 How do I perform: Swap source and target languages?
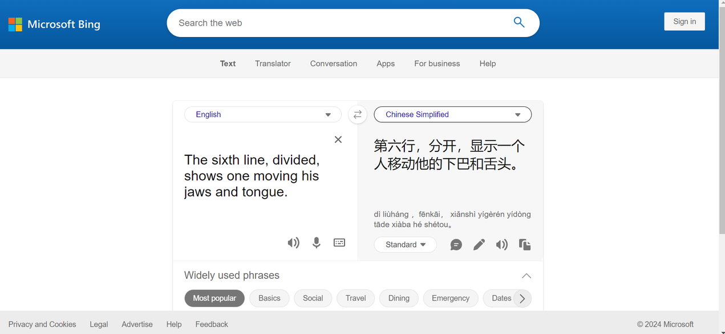[358, 114]
